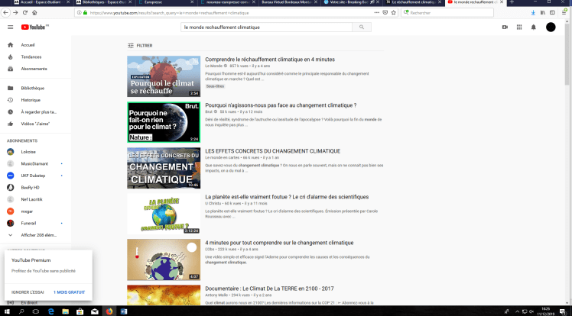Open the account avatar menu

551,27
